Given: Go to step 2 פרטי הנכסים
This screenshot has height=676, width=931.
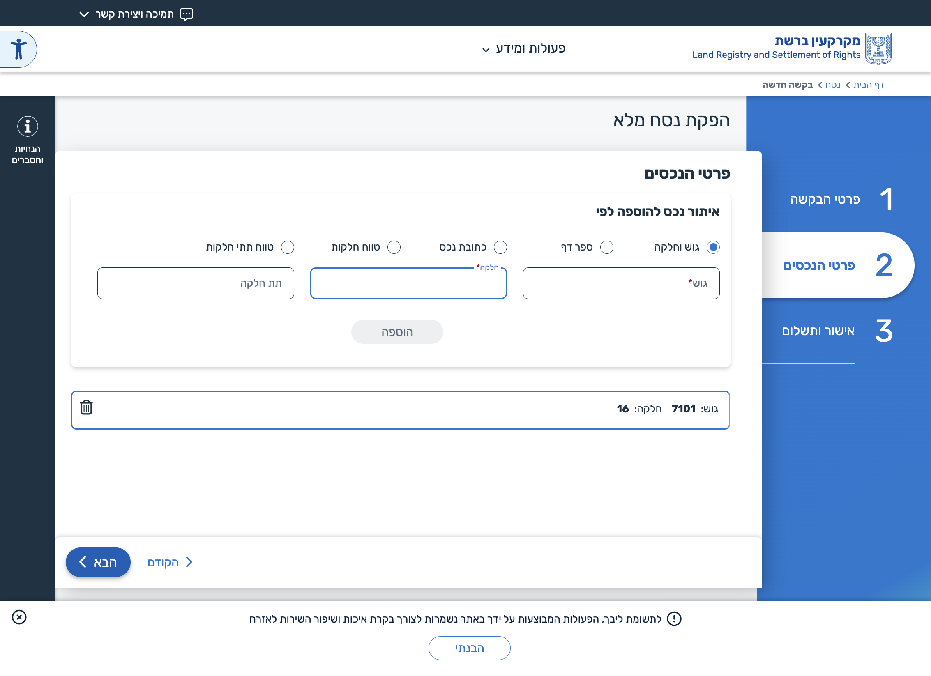Looking at the screenshot, I should tap(838, 265).
